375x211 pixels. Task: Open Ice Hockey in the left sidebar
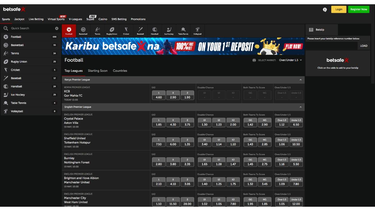pos(30,95)
